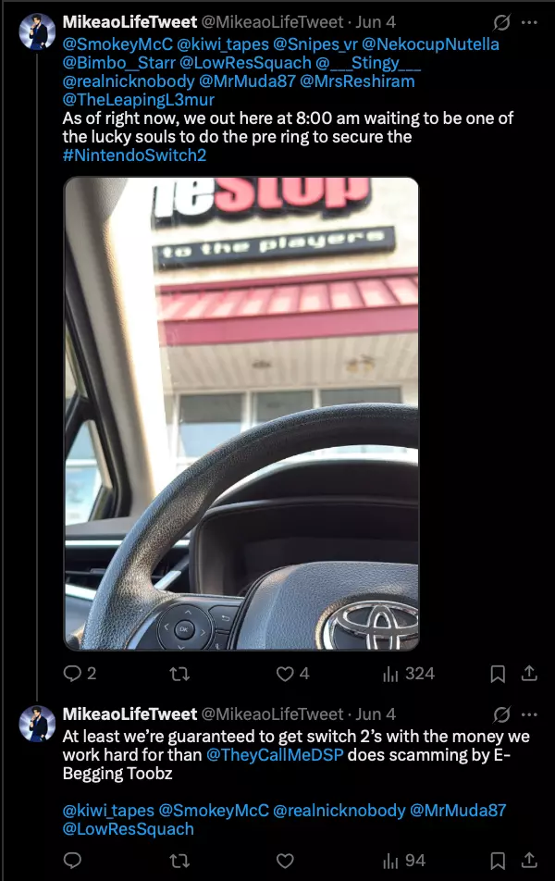555x881 pixels.
Task: View analytics showing 94 views
Action: [x=404, y=861]
